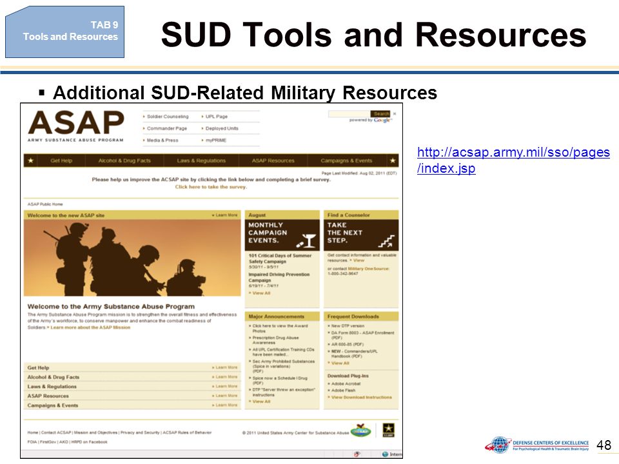Screen dimensions: 619x464
Task: Select Get Help in the navigation bar
Action: (61, 160)
